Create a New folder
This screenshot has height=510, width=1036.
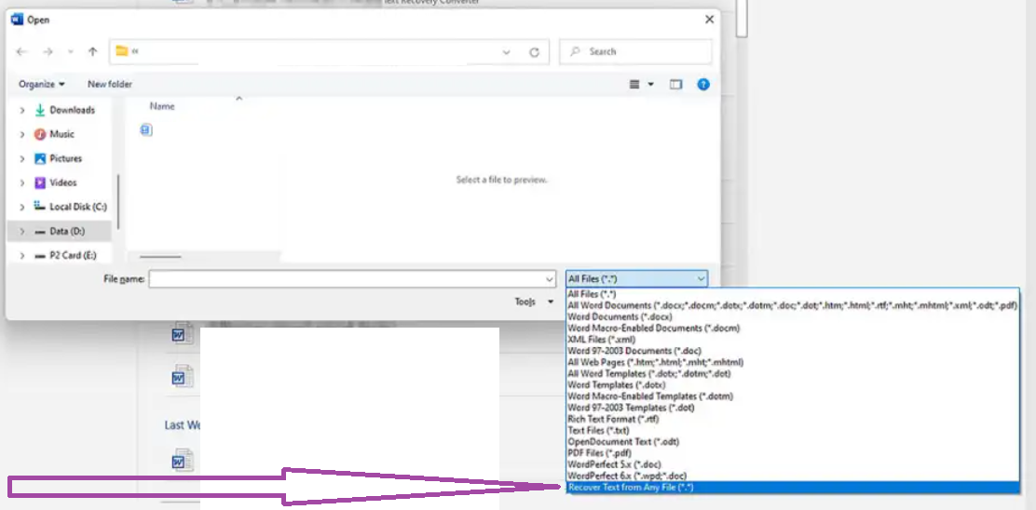tap(110, 84)
